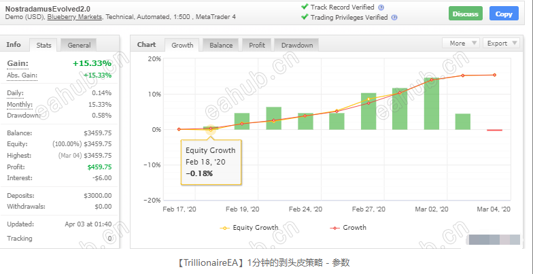Switch to the Profit chart tab
This screenshot has height=274, width=533.
[x=257, y=45]
